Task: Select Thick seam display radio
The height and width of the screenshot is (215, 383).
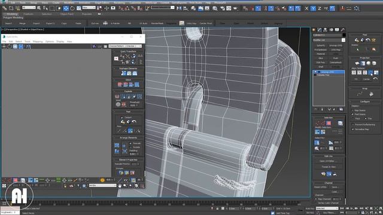Action: [x=352, y=118]
